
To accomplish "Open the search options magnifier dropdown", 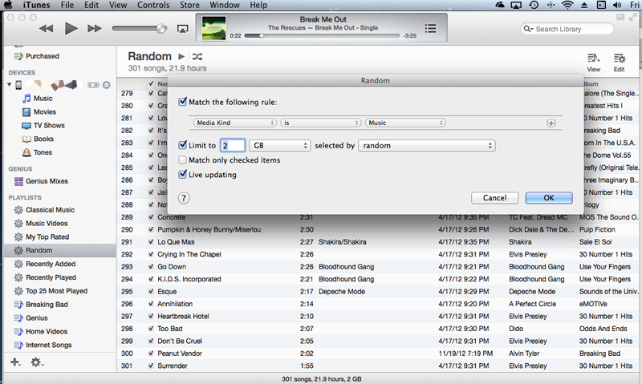I will point(528,29).
